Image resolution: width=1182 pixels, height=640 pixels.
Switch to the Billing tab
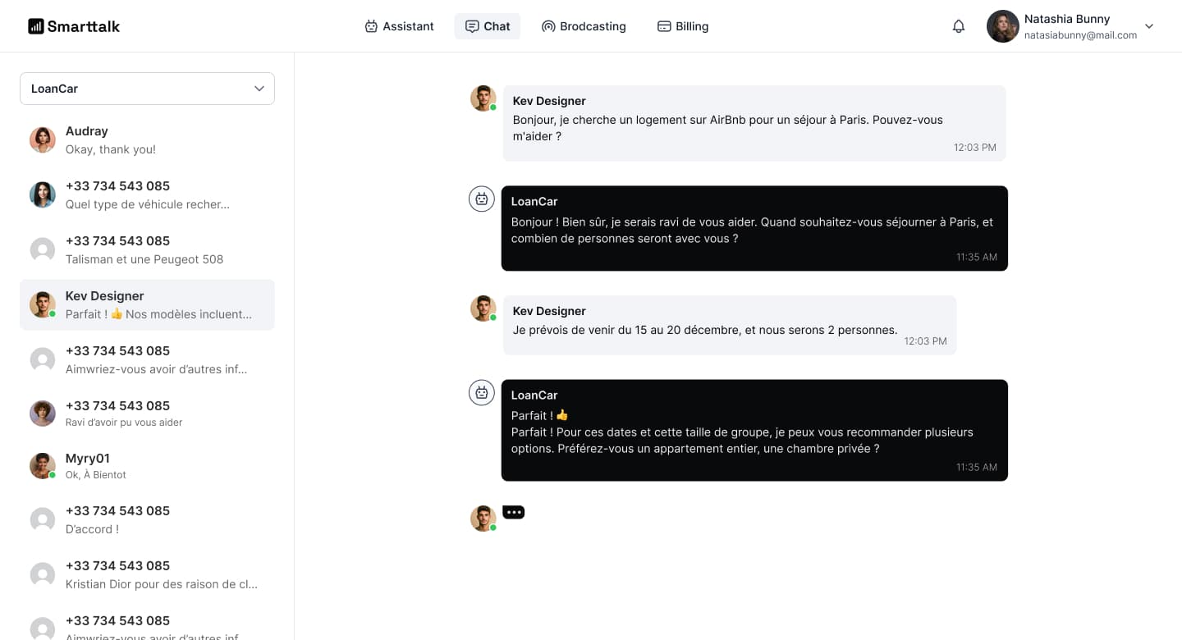coord(683,25)
